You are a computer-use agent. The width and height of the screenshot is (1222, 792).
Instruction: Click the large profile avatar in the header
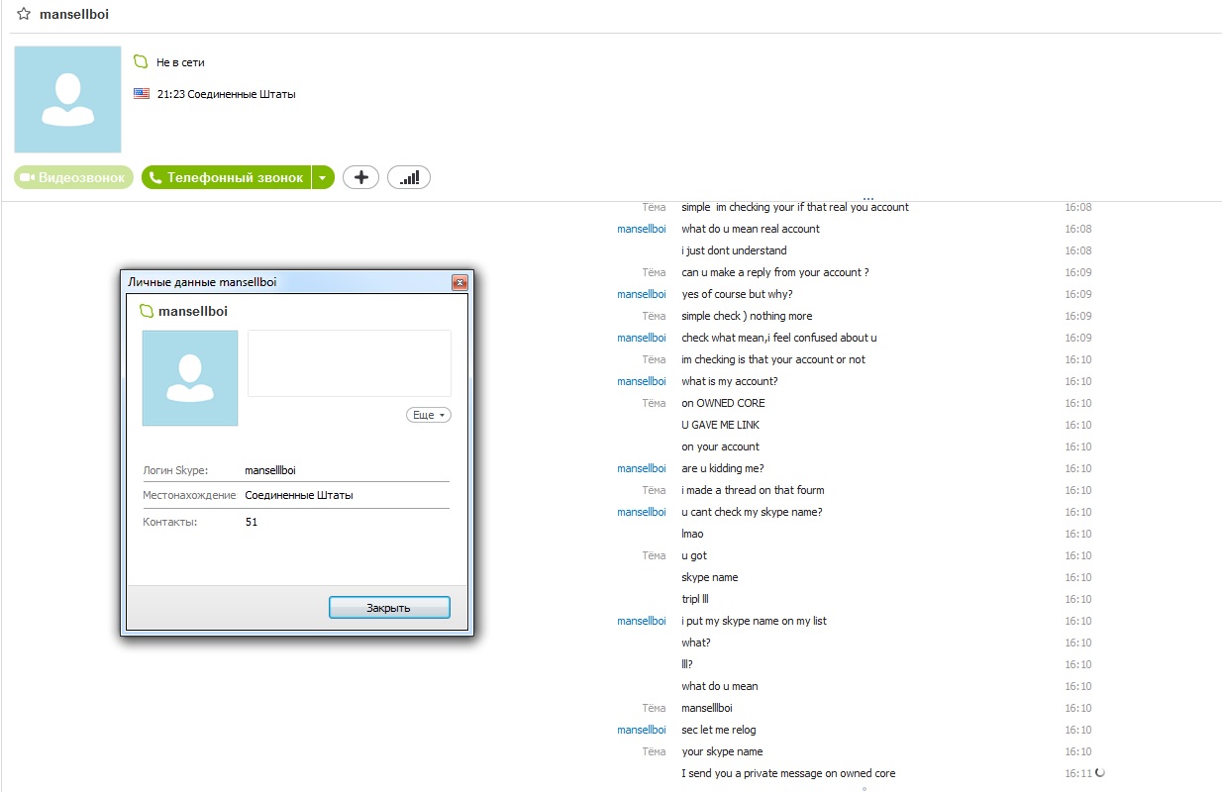[x=67, y=99]
